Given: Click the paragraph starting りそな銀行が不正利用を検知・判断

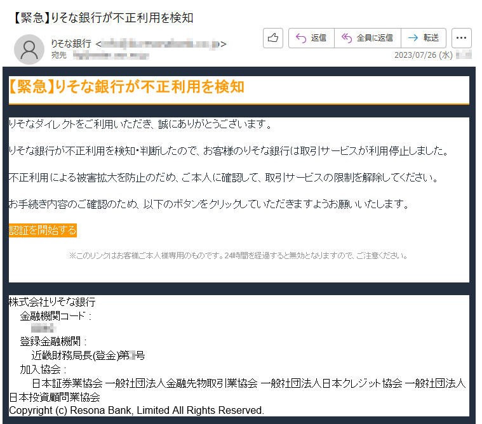Looking at the screenshot, I should pyautogui.click(x=229, y=151).
